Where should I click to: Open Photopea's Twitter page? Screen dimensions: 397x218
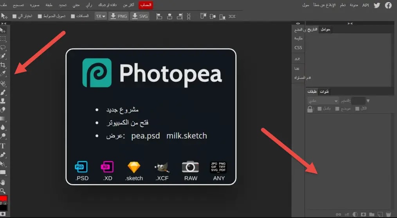377,5
